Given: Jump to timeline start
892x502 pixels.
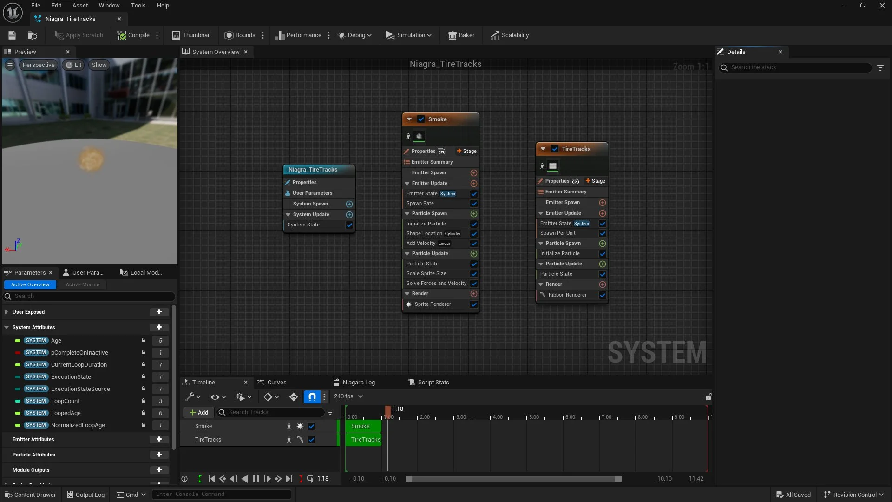Looking at the screenshot, I should (211, 479).
